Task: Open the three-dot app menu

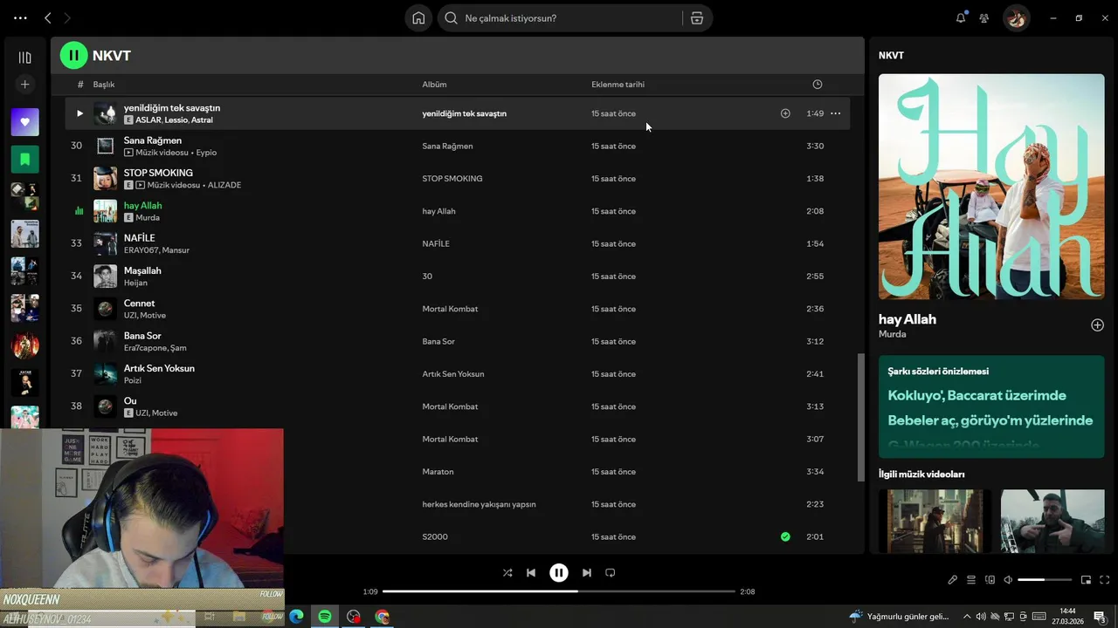Action: (x=20, y=17)
